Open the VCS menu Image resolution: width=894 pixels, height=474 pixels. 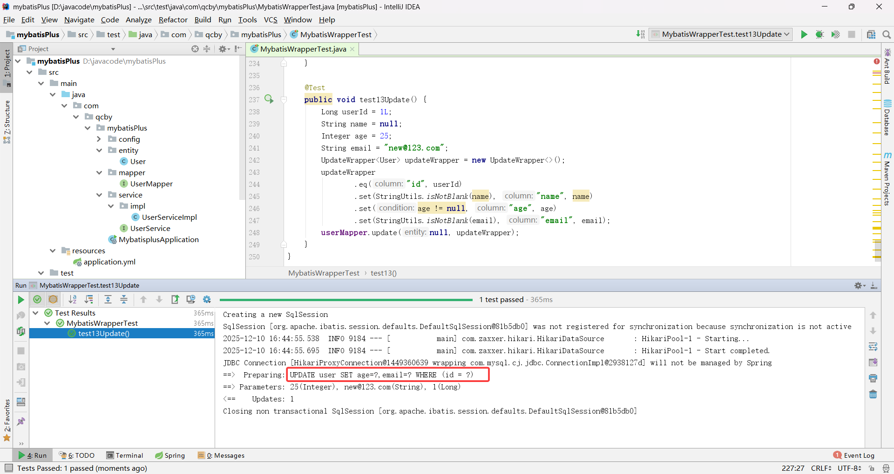[x=270, y=20]
